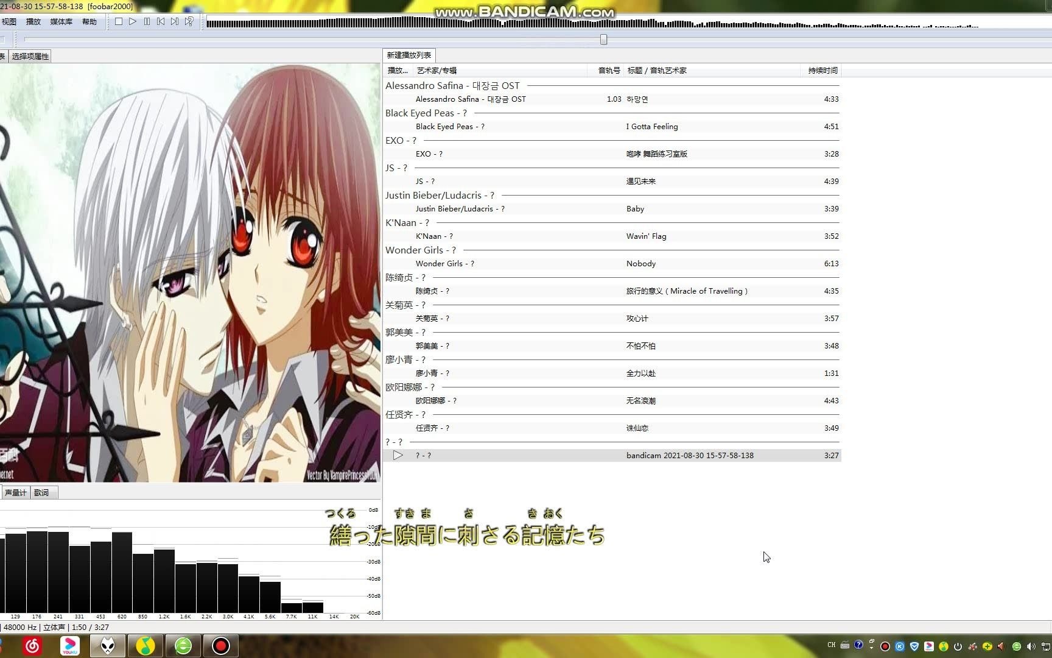Sort by the 播放... column header
Viewport: 1052px width, 658px height.
click(398, 71)
